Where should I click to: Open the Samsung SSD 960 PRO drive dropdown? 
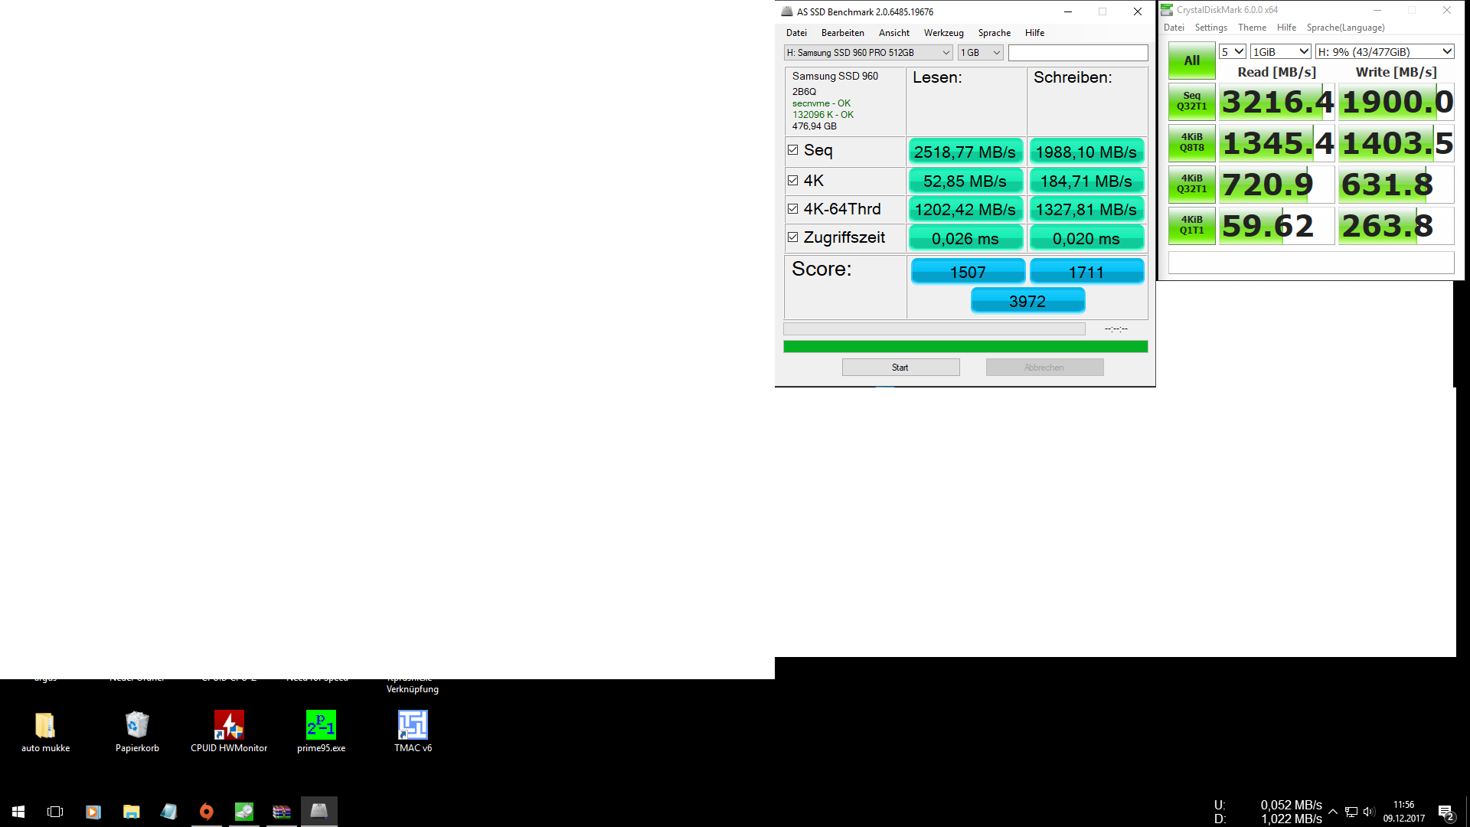(868, 53)
